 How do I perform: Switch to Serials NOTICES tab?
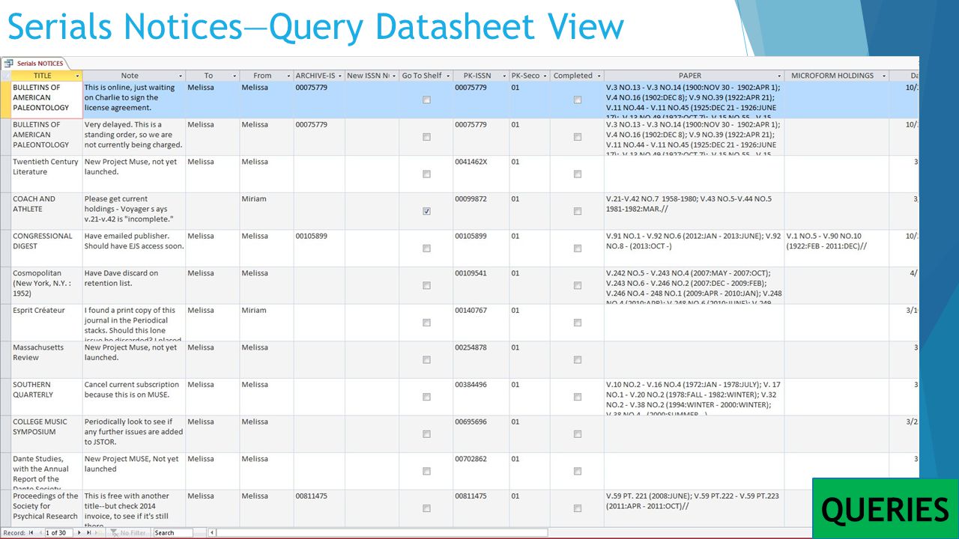(x=34, y=64)
